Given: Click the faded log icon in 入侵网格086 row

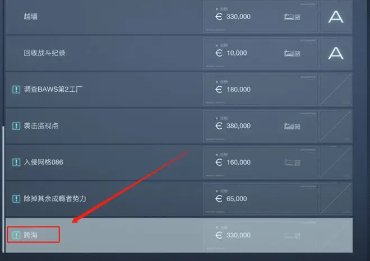Looking at the screenshot, I should pos(292,162).
